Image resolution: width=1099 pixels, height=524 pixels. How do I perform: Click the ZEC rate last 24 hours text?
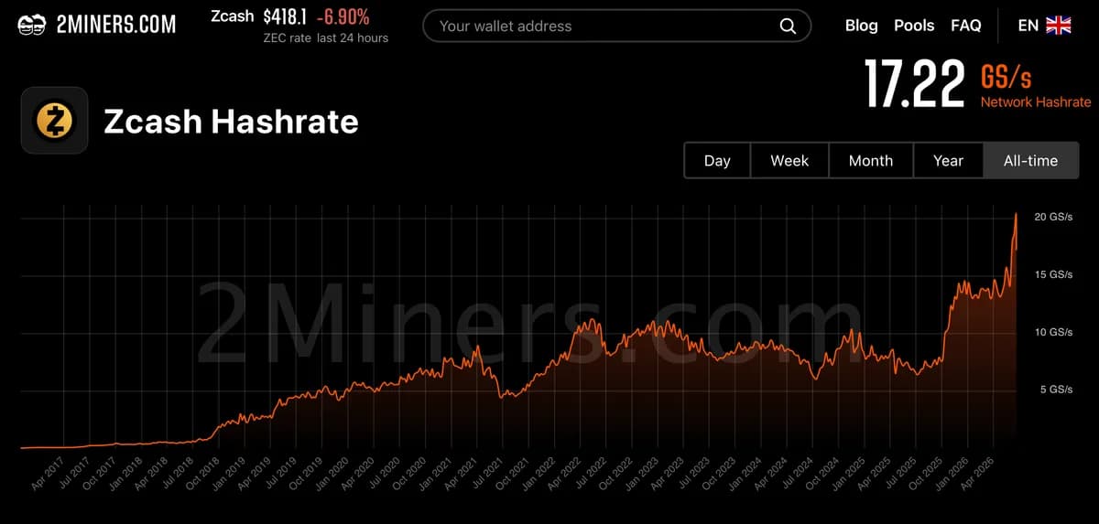click(x=325, y=37)
